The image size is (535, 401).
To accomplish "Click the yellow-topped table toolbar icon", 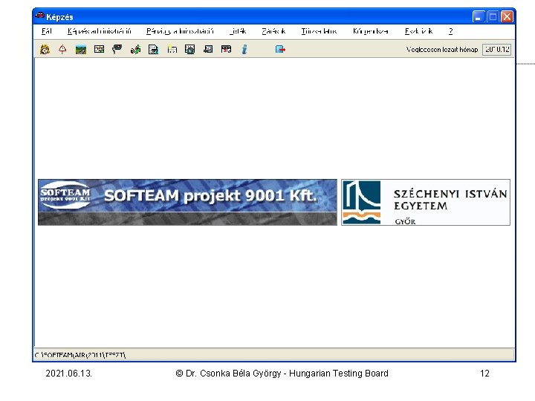I will click(x=172, y=50).
